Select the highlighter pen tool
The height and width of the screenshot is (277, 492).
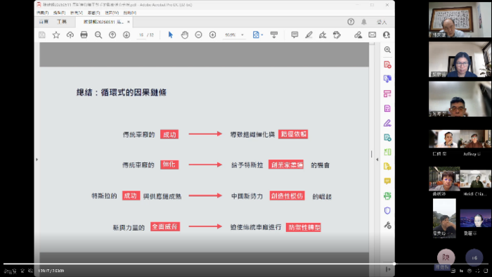309,35
